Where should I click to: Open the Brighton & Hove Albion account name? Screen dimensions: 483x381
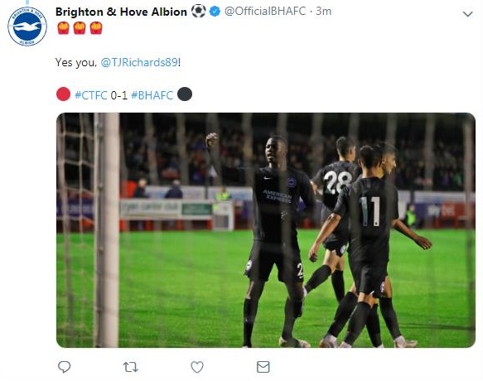[x=121, y=12]
